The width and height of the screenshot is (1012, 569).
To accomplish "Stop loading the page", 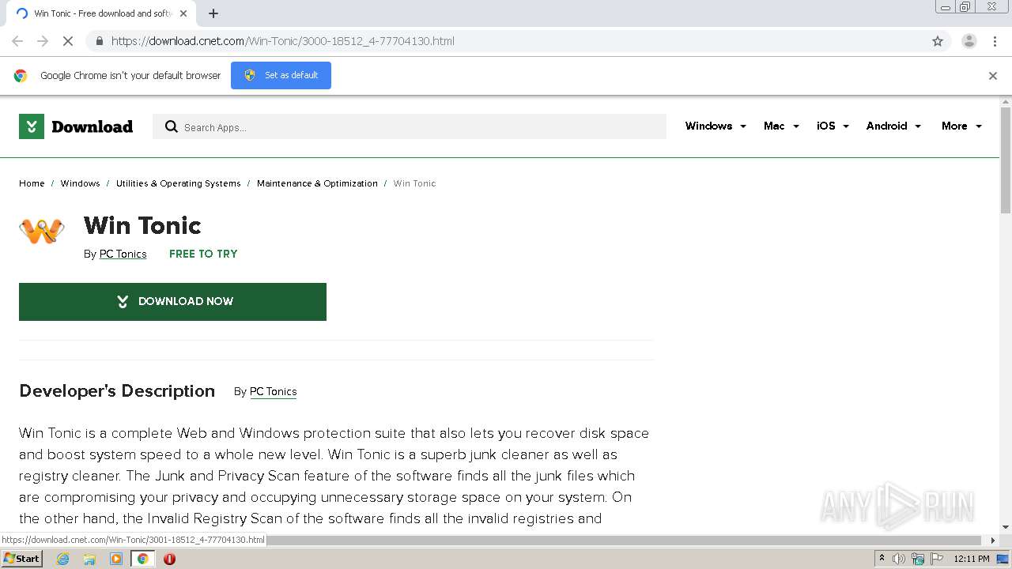I will tap(68, 41).
